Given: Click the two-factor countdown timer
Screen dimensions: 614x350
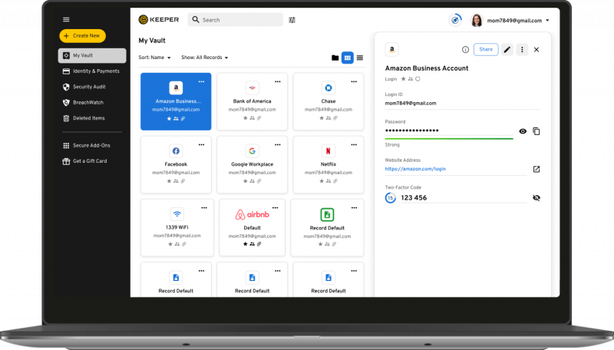Looking at the screenshot, I should click(391, 198).
